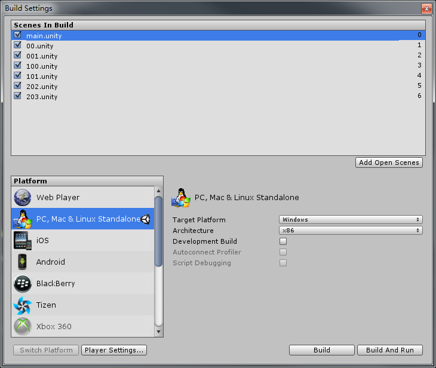The image size is (436, 368).
Task: Select the 100.unity scene name
Action: pyautogui.click(x=42, y=66)
